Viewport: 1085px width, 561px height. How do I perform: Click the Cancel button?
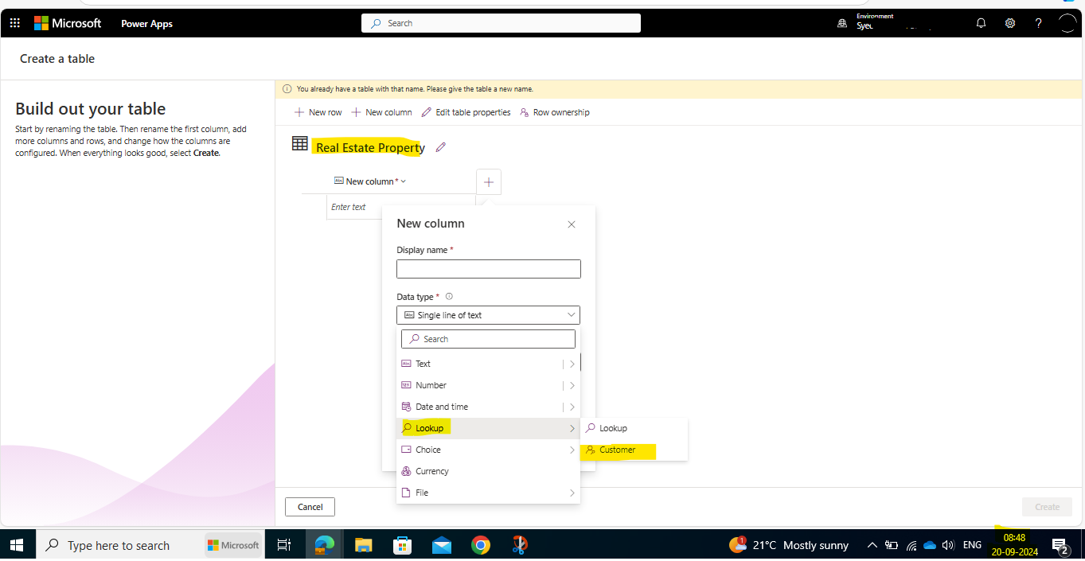(310, 507)
